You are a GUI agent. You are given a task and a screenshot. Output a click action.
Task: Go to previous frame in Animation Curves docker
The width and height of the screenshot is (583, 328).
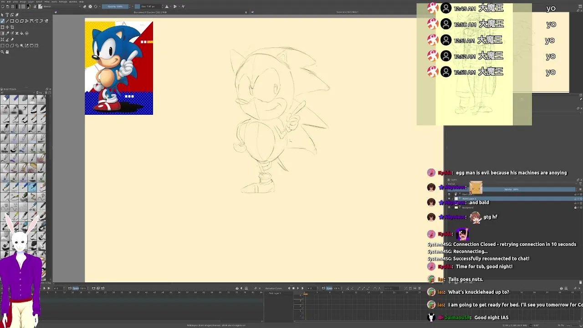click(x=289, y=288)
